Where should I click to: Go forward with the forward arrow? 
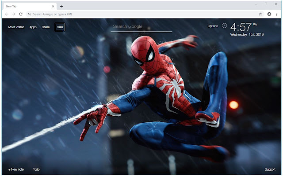click(14, 14)
